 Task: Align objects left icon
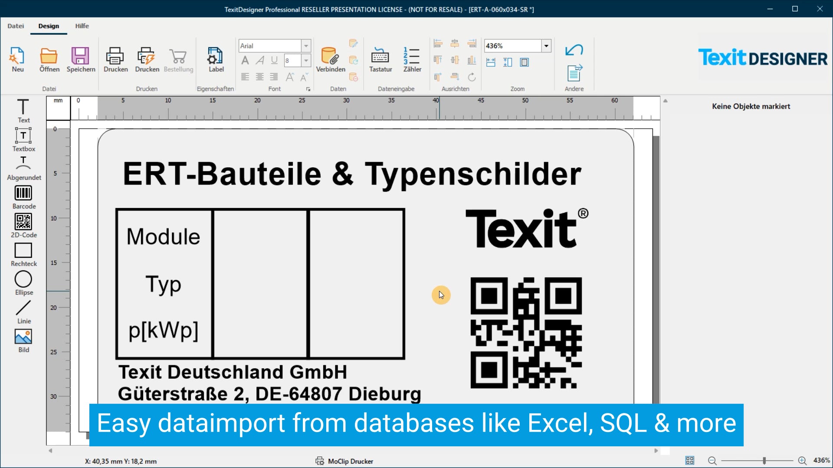(x=438, y=43)
